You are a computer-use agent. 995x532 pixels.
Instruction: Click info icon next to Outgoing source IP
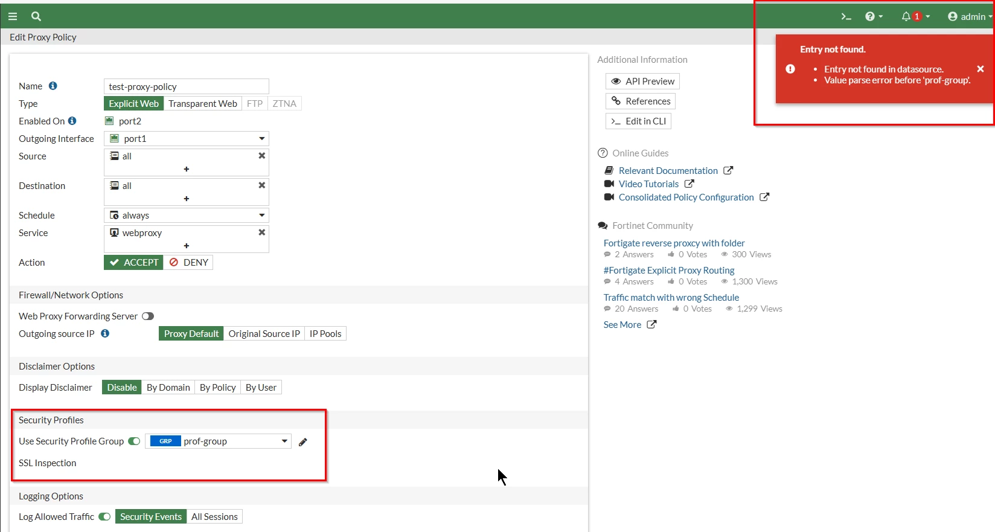pos(105,333)
